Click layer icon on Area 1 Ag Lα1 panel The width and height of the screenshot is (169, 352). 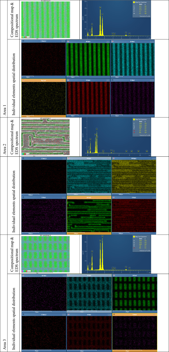(23, 80)
